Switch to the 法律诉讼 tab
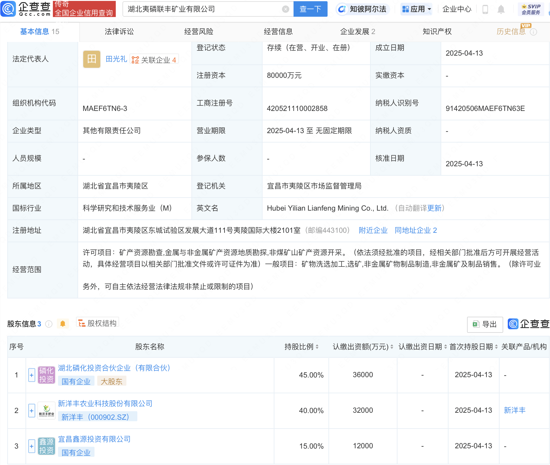The width and height of the screenshot is (550, 465). pos(119,32)
